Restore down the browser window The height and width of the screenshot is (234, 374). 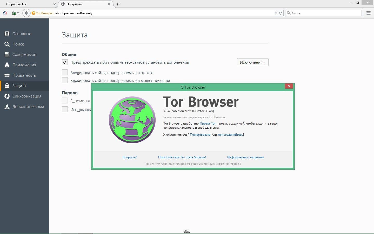pos(358,3)
